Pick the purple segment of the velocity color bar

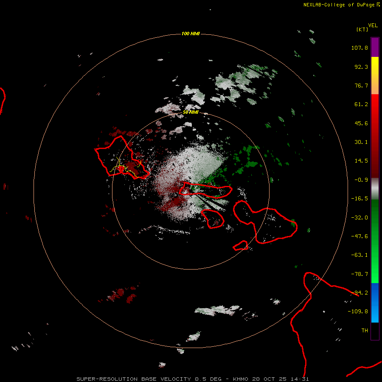click(x=375, y=47)
